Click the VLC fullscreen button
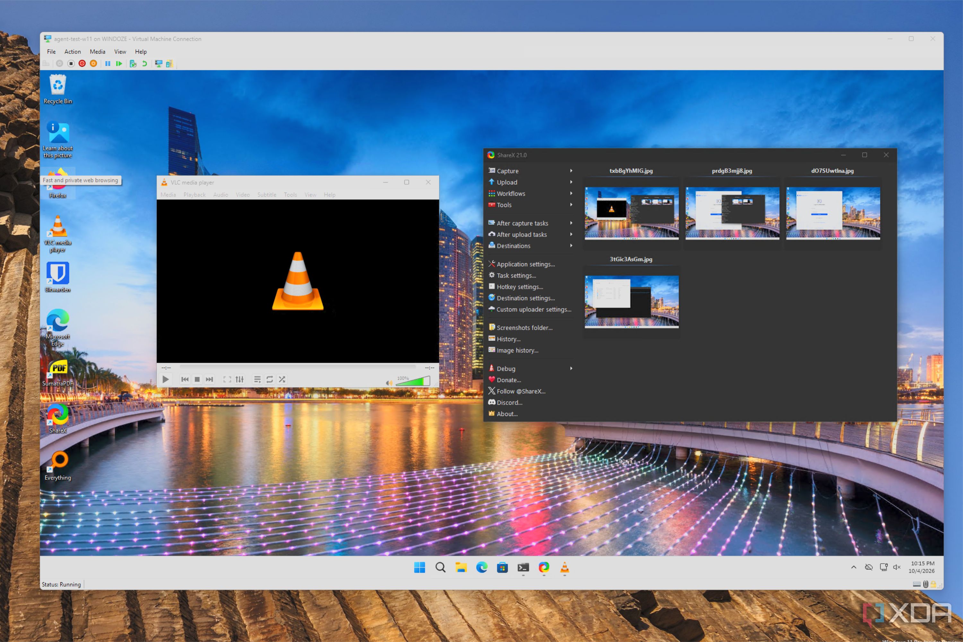 (227, 379)
